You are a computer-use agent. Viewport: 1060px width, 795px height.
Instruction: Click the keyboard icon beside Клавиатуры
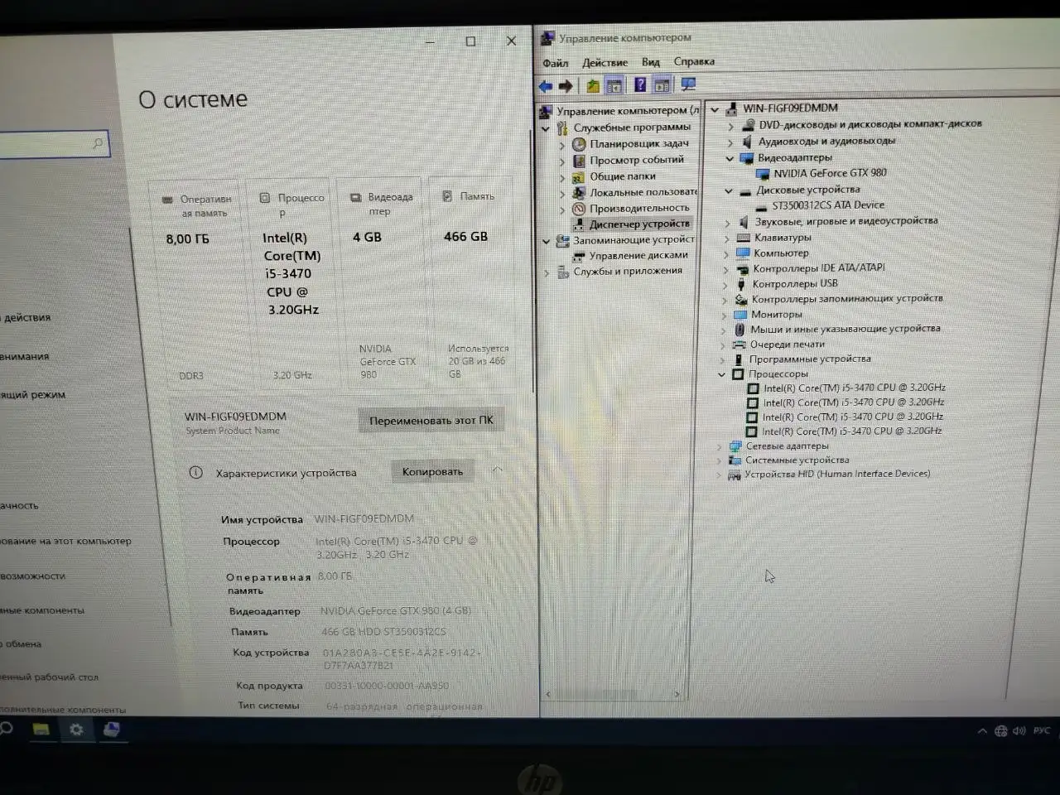744,238
